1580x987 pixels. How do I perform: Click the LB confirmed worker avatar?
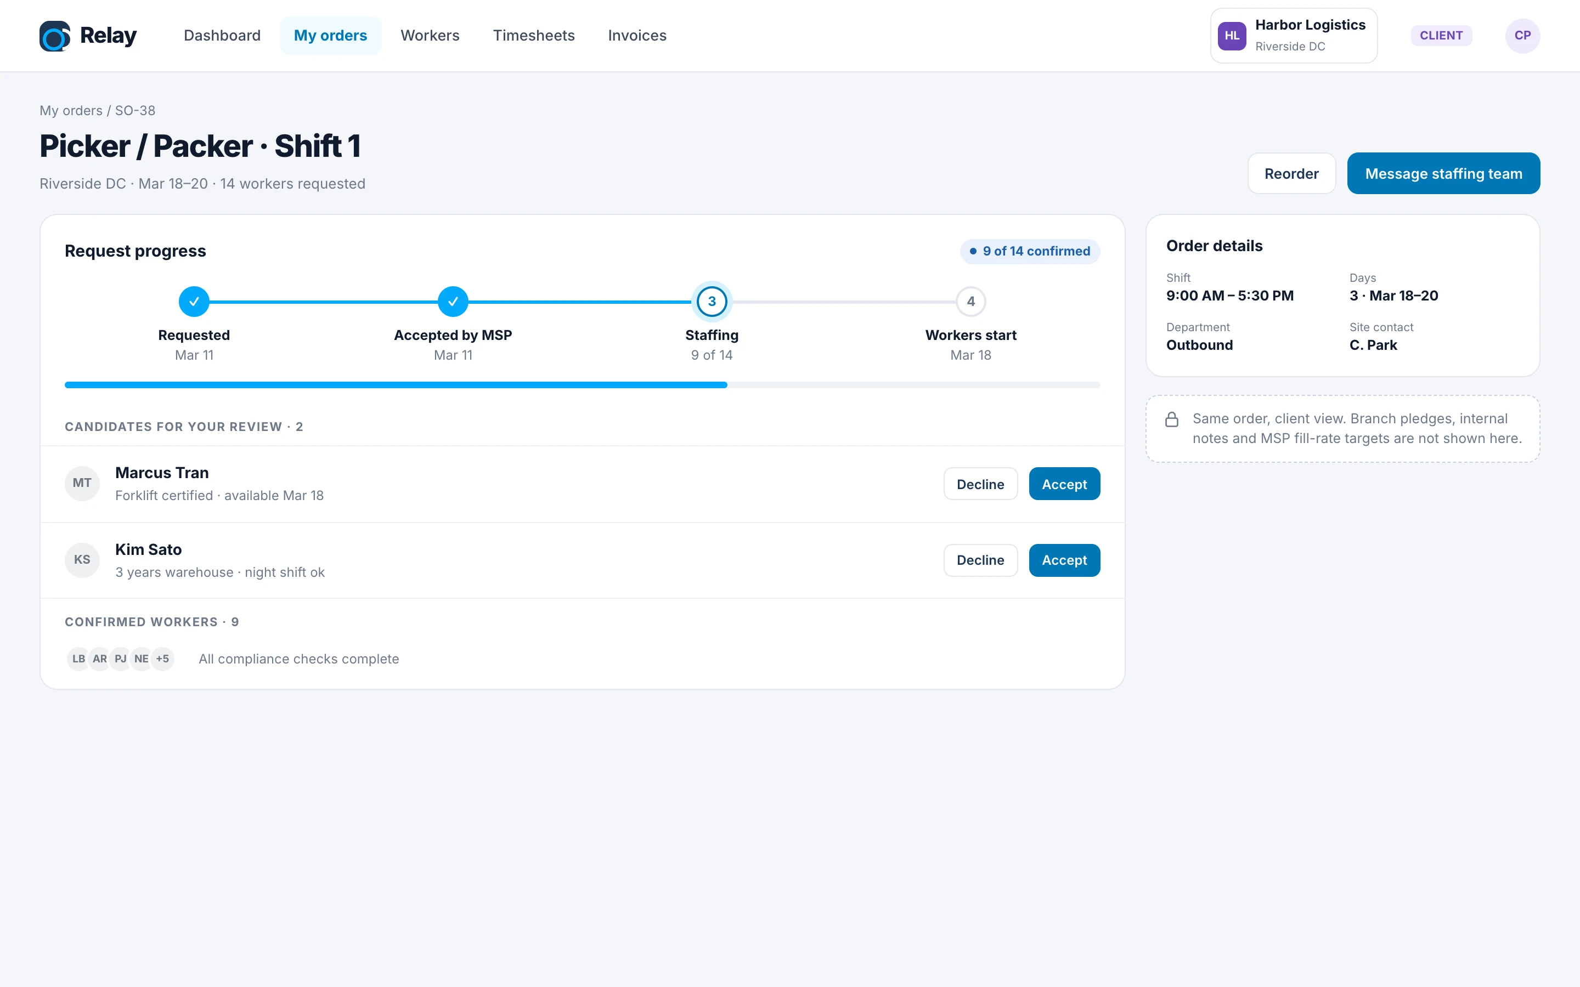pos(78,659)
